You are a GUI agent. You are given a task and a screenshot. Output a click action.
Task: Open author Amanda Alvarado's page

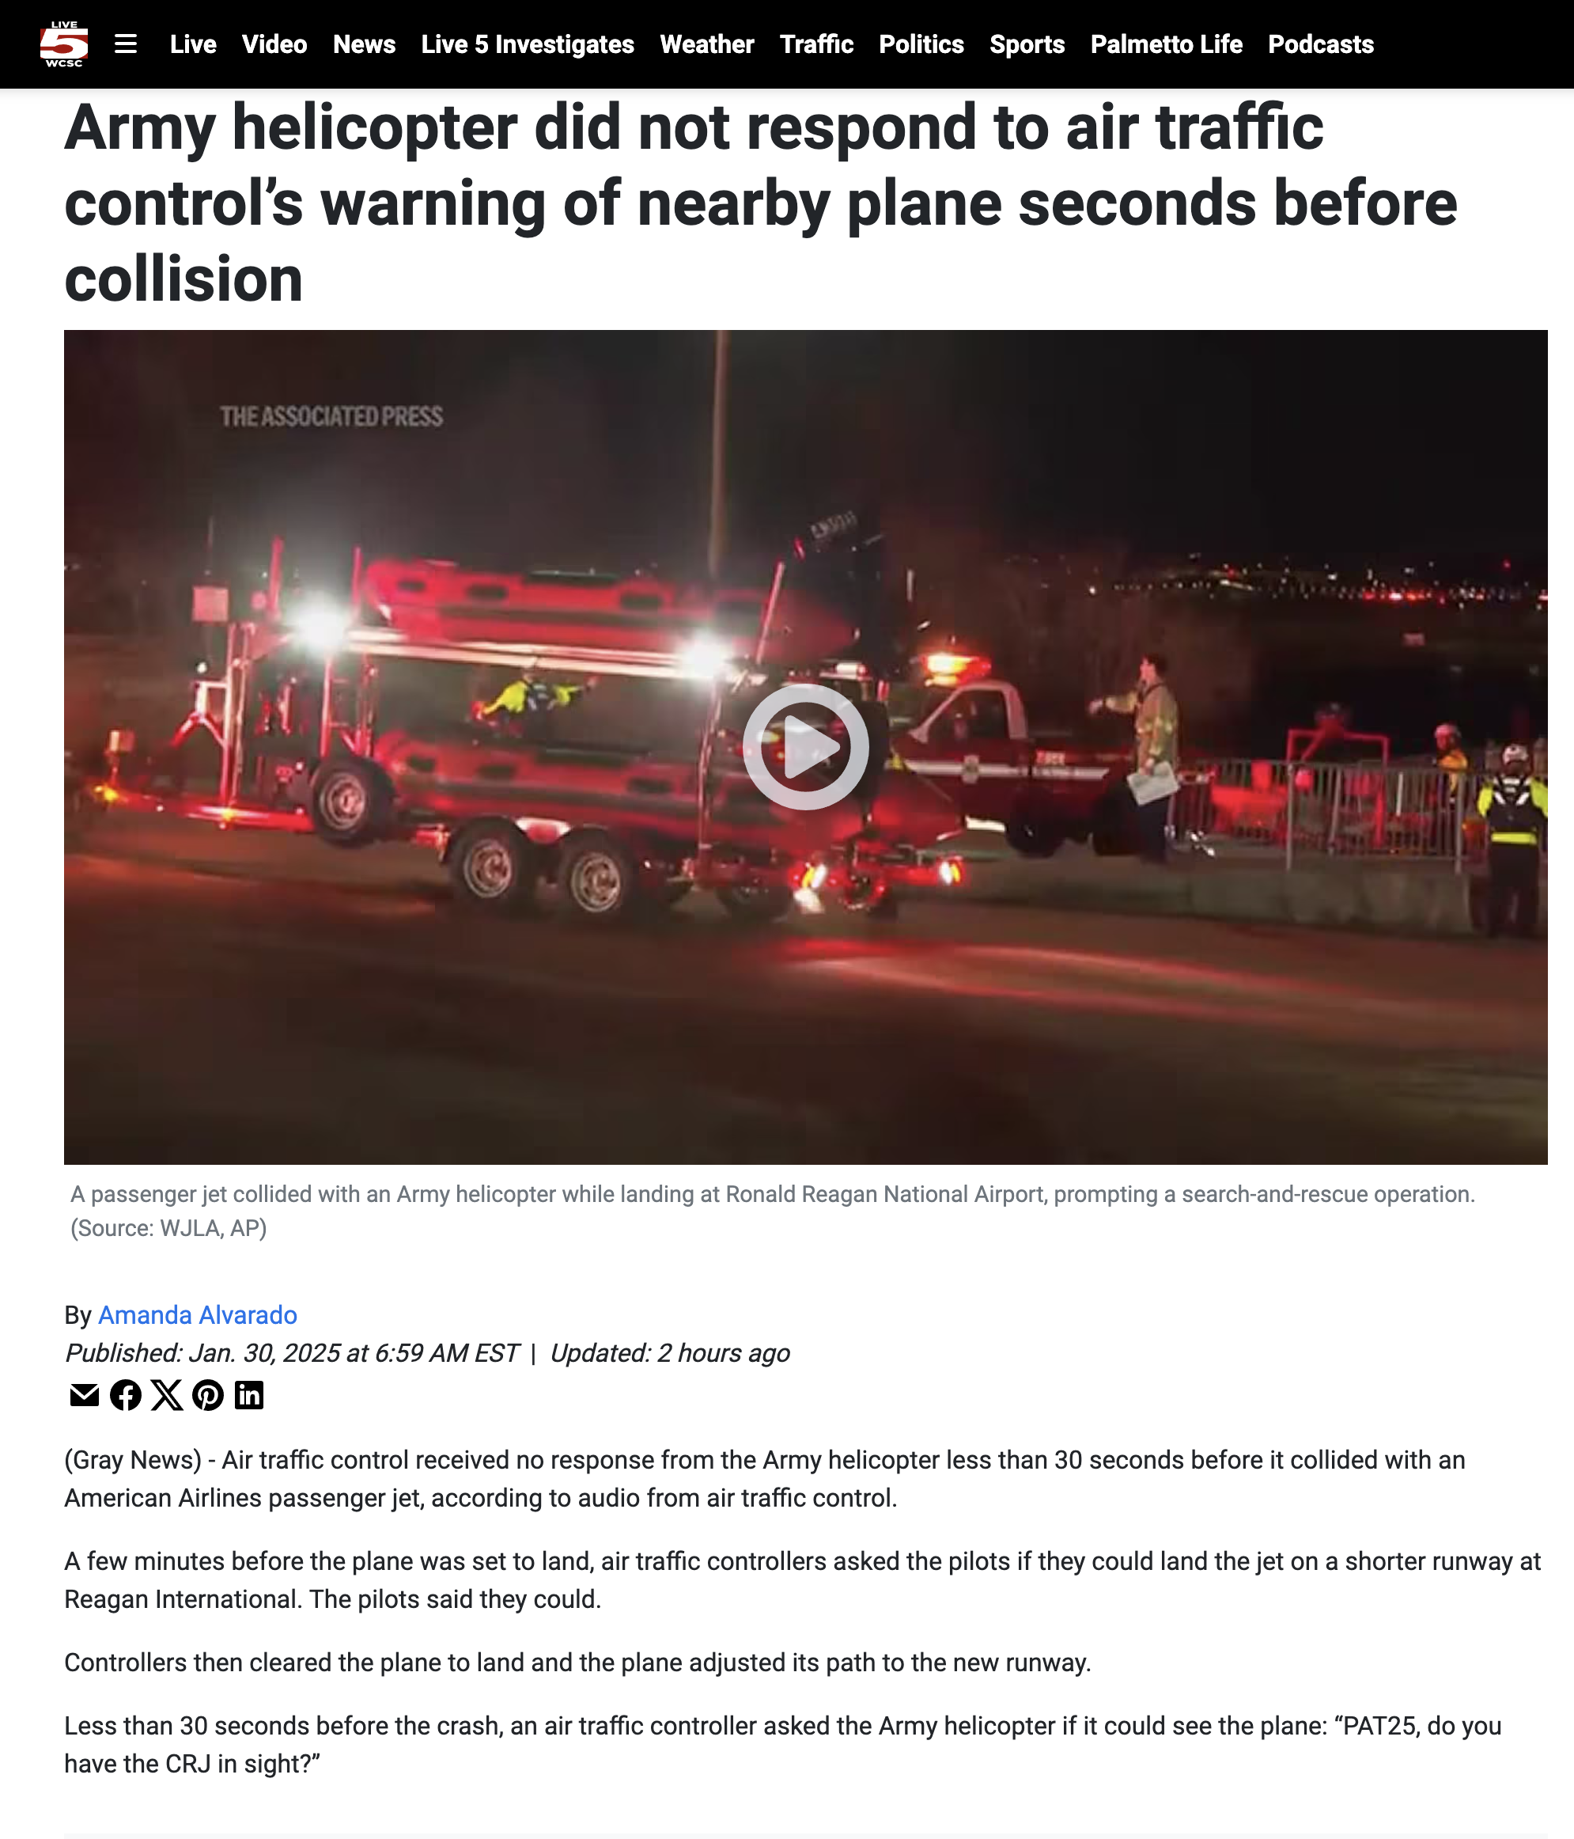pyautogui.click(x=198, y=1315)
